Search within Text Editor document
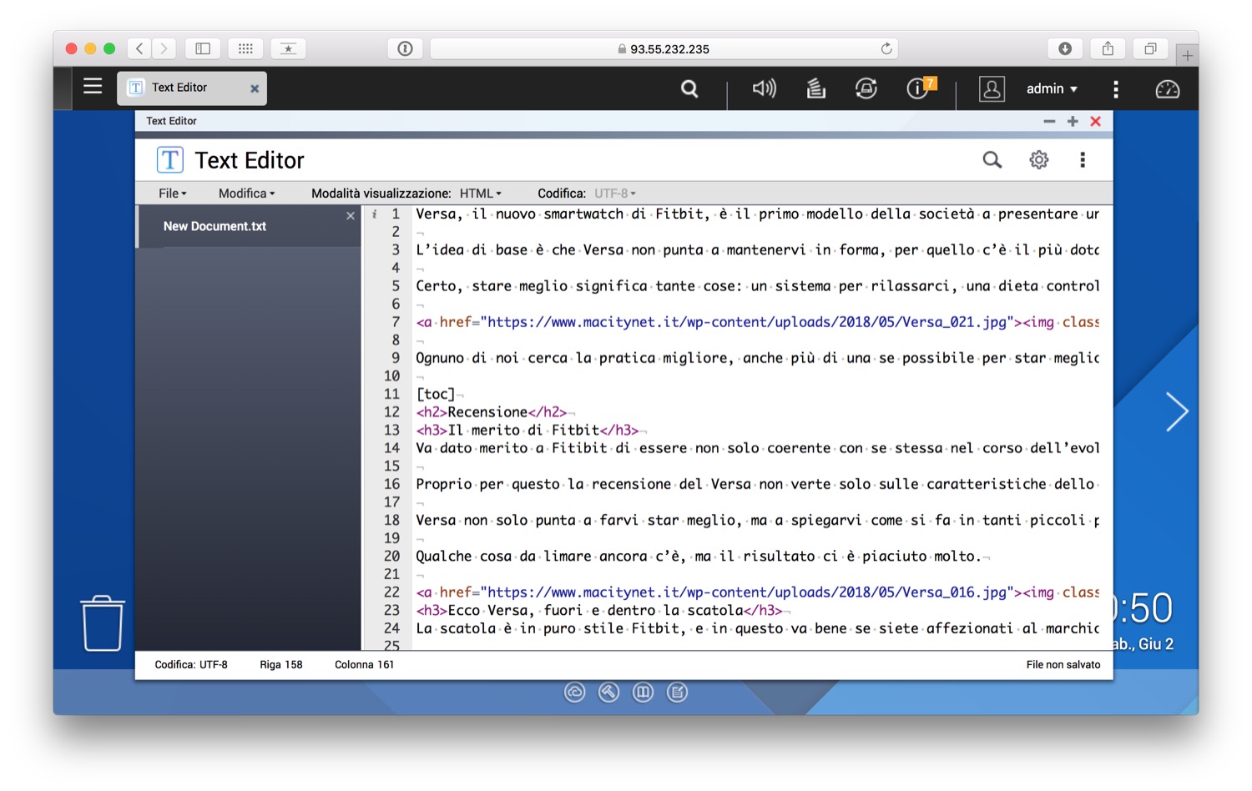The image size is (1252, 791). click(992, 159)
